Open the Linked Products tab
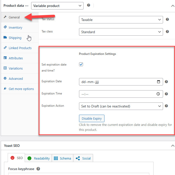Viewport: 175px width, 175px height. pyautogui.click(x=20, y=48)
